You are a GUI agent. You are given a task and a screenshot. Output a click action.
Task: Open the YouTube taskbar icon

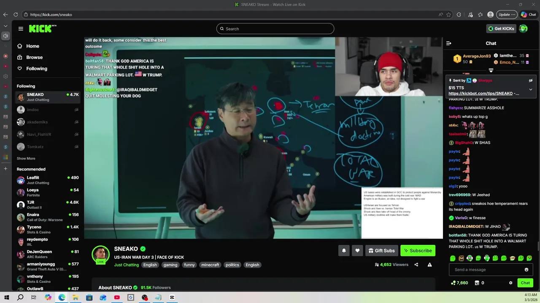[117, 298]
